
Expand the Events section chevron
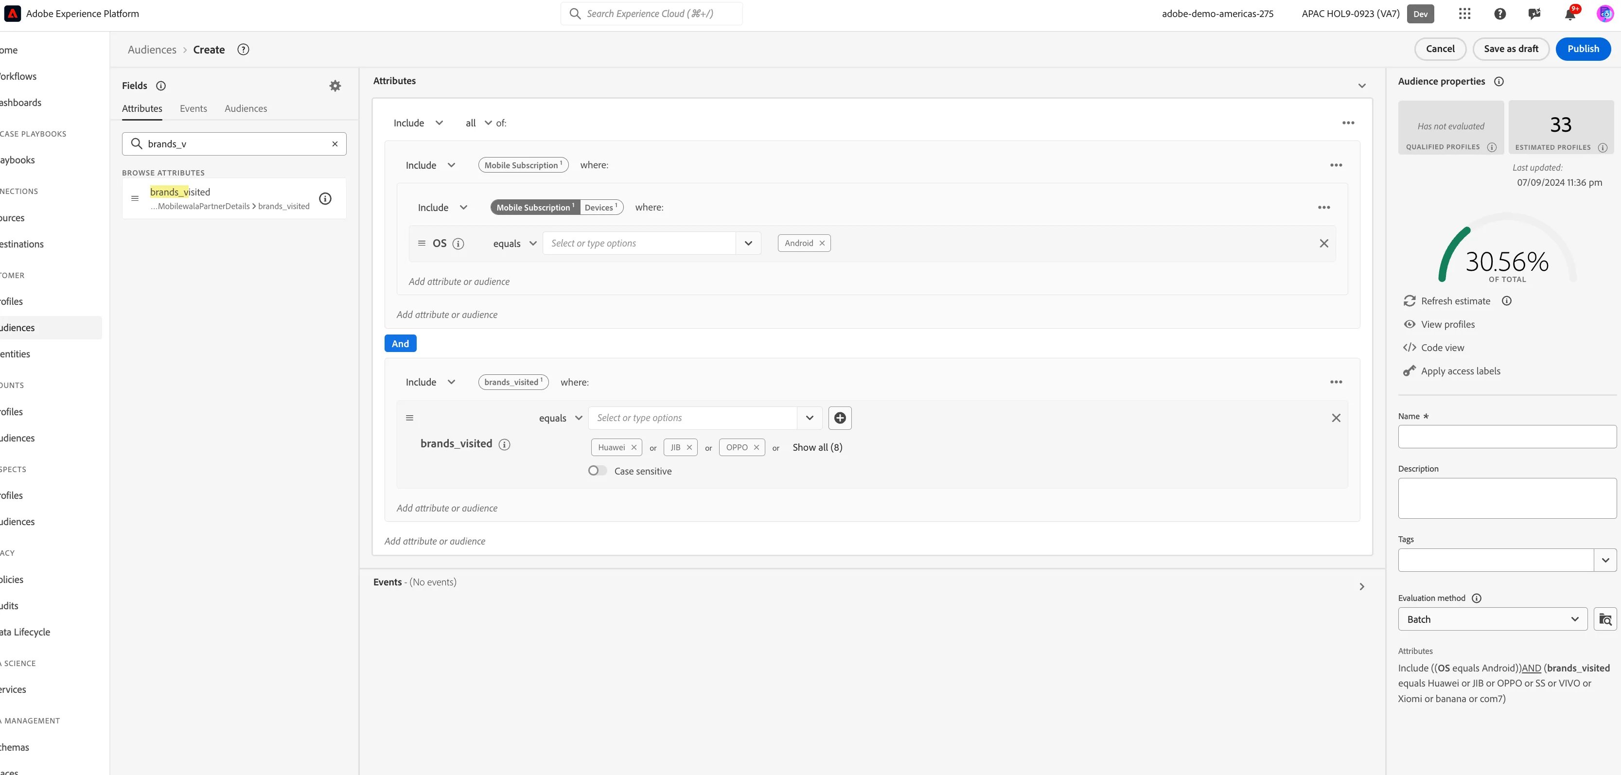1362,587
